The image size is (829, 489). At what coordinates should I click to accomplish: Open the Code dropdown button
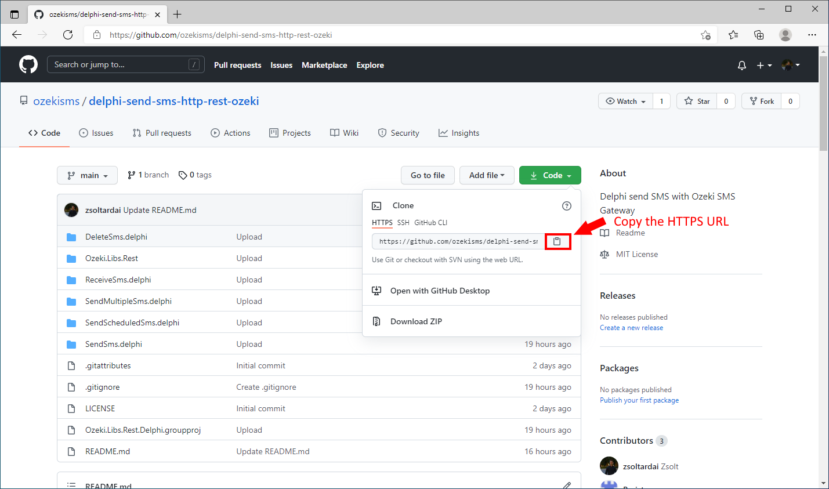point(549,175)
